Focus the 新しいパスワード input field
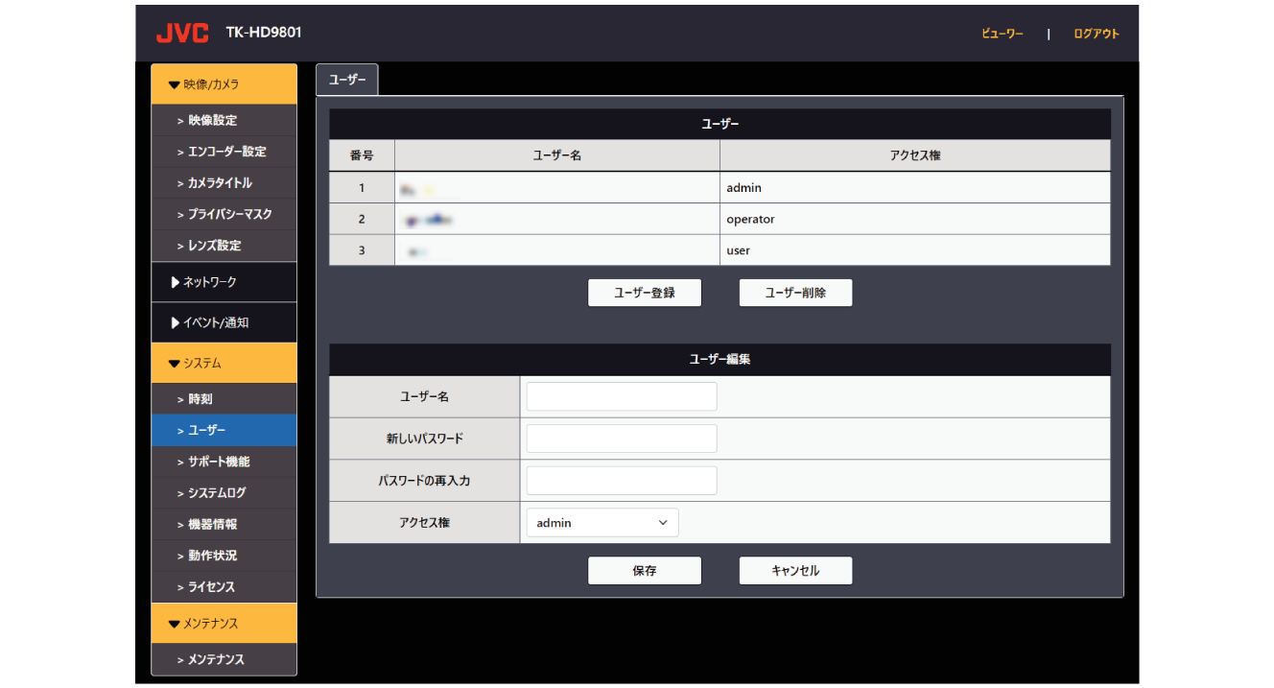Viewport: 1274px width, 688px height. 622,439
